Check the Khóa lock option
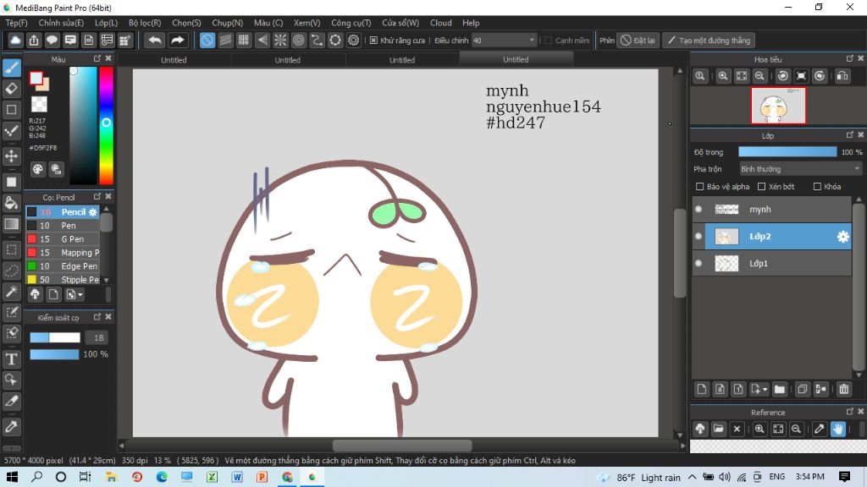867x487 pixels. 817,187
